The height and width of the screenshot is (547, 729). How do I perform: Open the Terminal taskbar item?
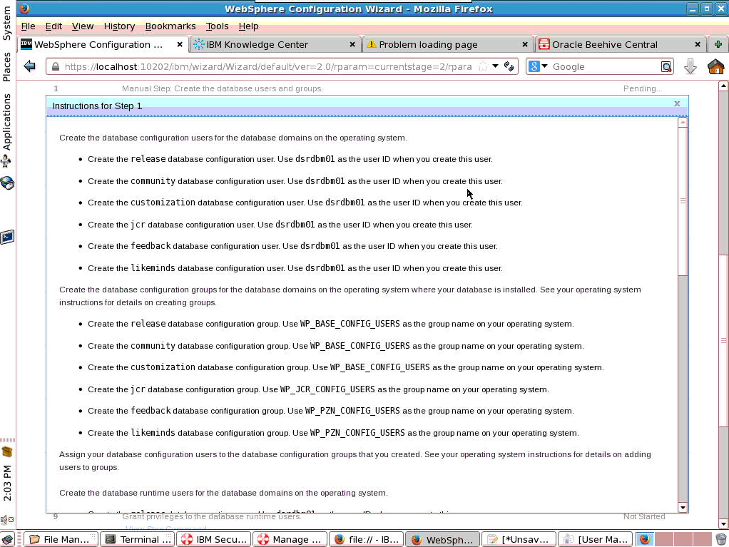(x=137, y=539)
